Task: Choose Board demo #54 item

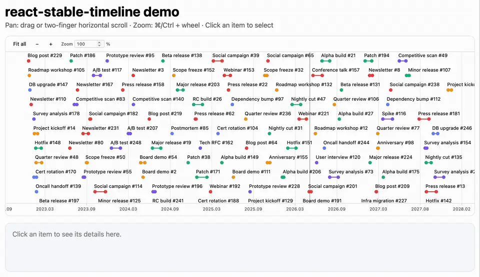Action: pyautogui.click(x=158, y=157)
